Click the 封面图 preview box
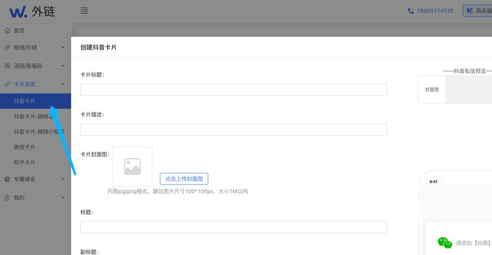492x255 pixels. pyautogui.click(x=432, y=90)
